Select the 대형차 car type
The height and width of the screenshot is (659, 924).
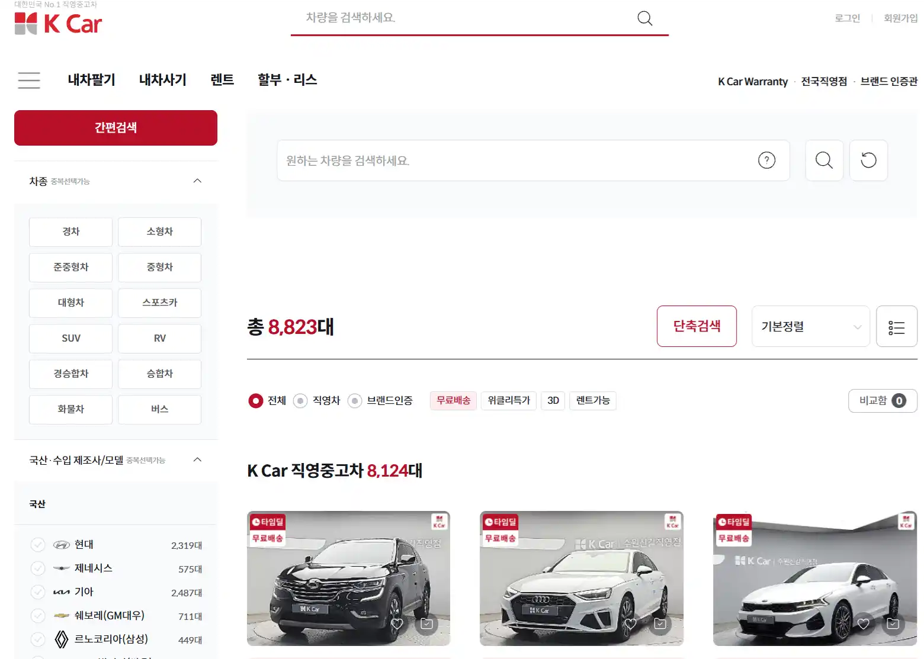tap(70, 303)
